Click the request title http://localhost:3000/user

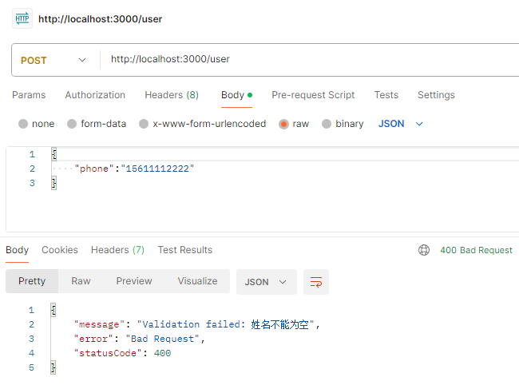101,19
